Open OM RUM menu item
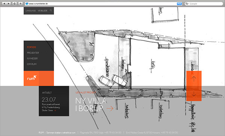 click(x=31, y=64)
